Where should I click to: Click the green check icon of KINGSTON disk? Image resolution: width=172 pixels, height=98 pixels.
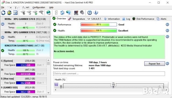coord(3,51)
